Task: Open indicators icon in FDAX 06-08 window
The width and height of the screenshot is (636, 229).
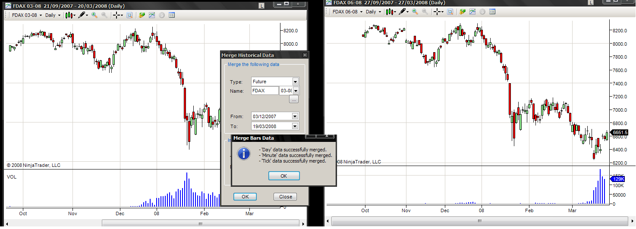Action: [x=472, y=12]
